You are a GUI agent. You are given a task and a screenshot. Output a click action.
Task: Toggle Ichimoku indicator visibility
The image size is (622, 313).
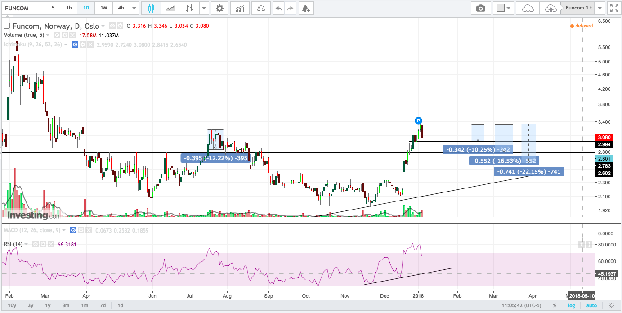[76, 45]
